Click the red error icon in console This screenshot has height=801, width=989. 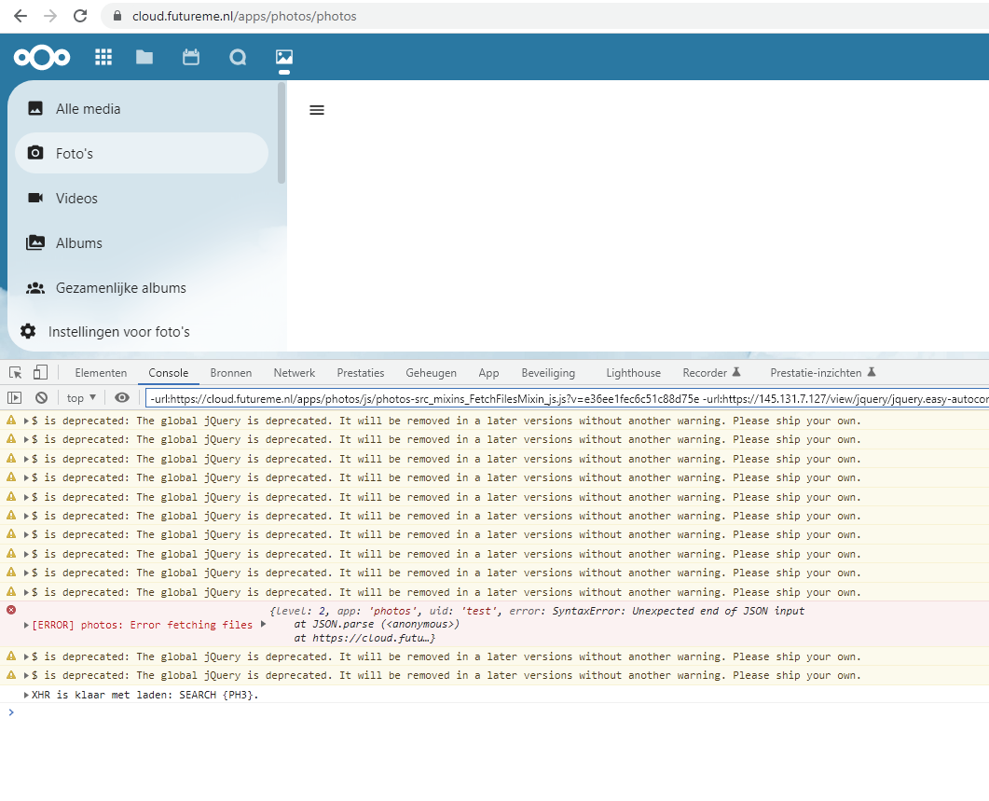coord(11,610)
